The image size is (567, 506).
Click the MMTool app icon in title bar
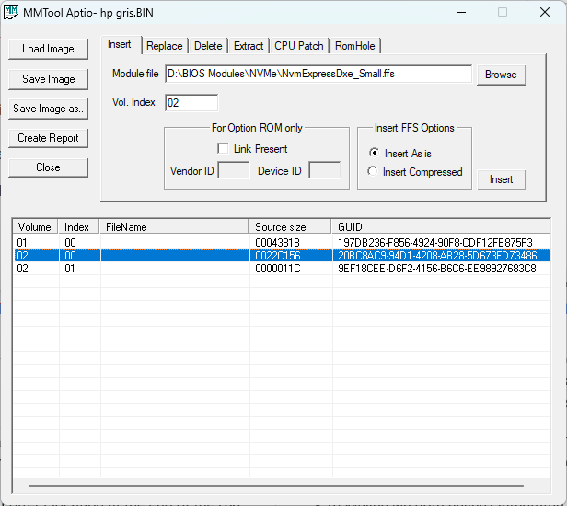[11, 12]
